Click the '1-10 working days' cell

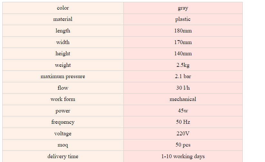(x=183, y=157)
